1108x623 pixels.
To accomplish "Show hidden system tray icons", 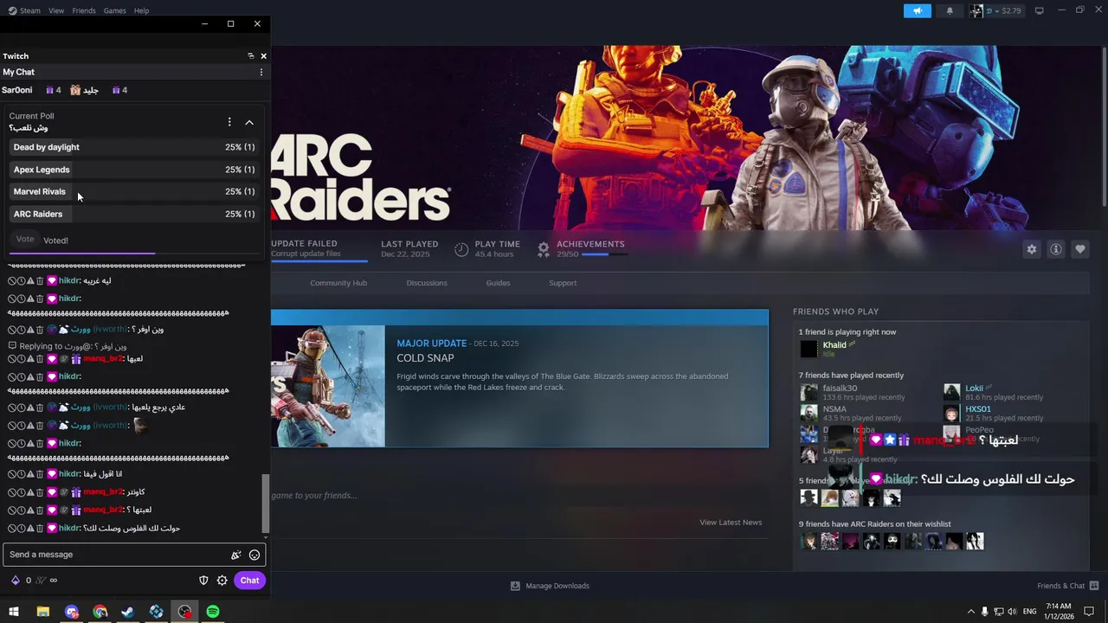I will 970,612.
